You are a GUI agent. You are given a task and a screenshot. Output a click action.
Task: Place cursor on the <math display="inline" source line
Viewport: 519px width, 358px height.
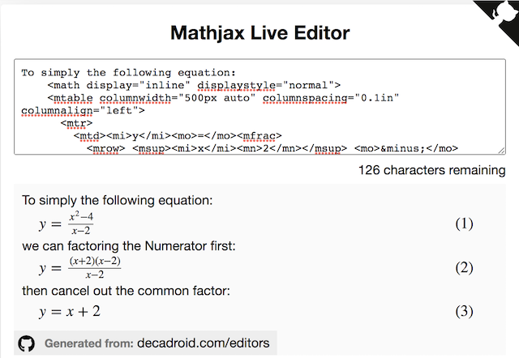point(194,85)
